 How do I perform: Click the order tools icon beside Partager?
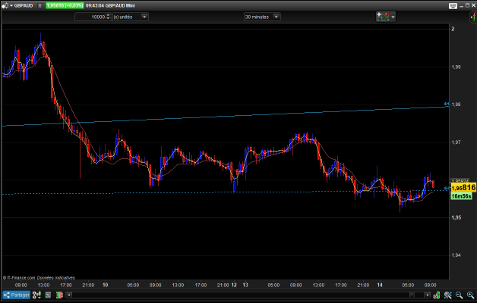36,295
